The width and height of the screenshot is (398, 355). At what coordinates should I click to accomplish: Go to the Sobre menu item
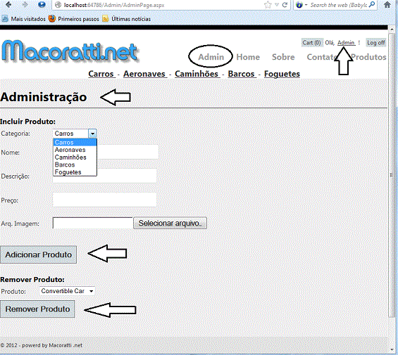pos(283,57)
